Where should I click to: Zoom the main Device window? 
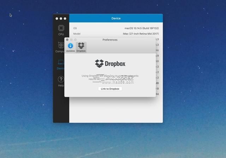65,19
